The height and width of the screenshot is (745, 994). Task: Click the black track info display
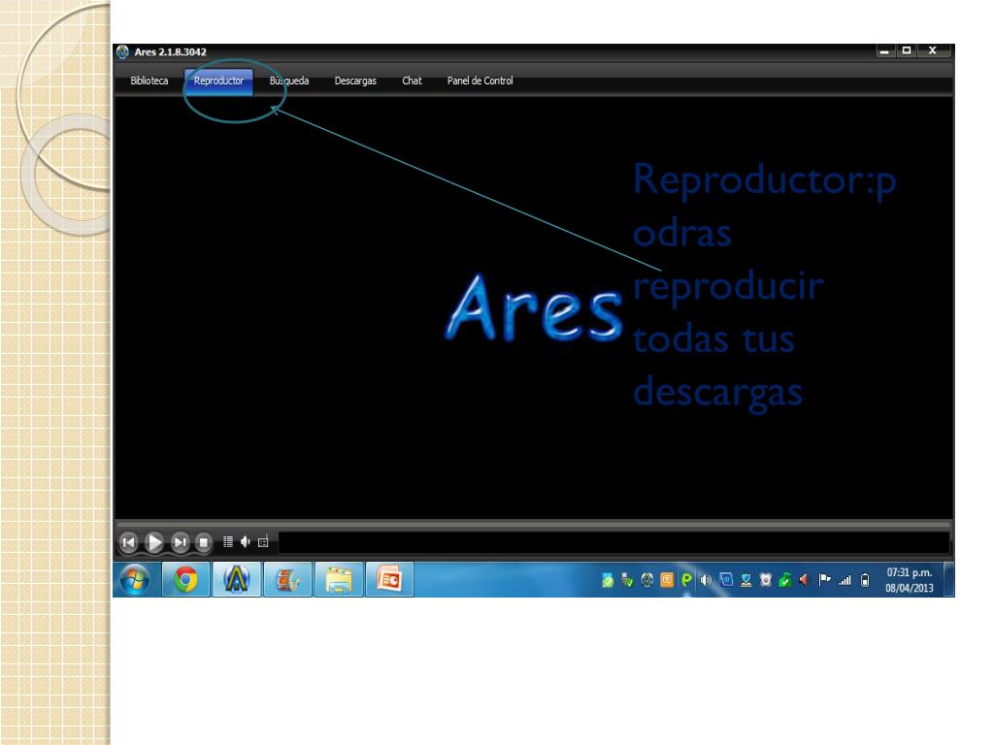pyautogui.click(x=613, y=543)
